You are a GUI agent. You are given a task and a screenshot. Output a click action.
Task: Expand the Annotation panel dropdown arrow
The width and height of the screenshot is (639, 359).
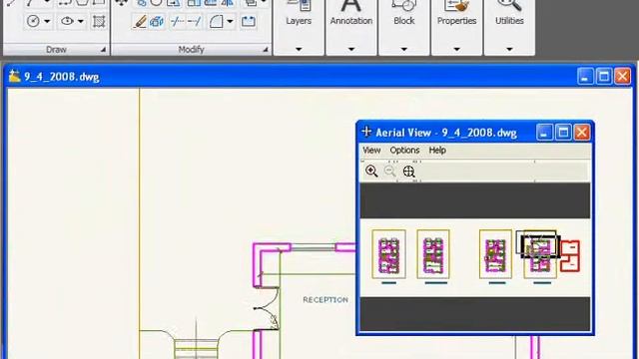pyautogui.click(x=351, y=49)
